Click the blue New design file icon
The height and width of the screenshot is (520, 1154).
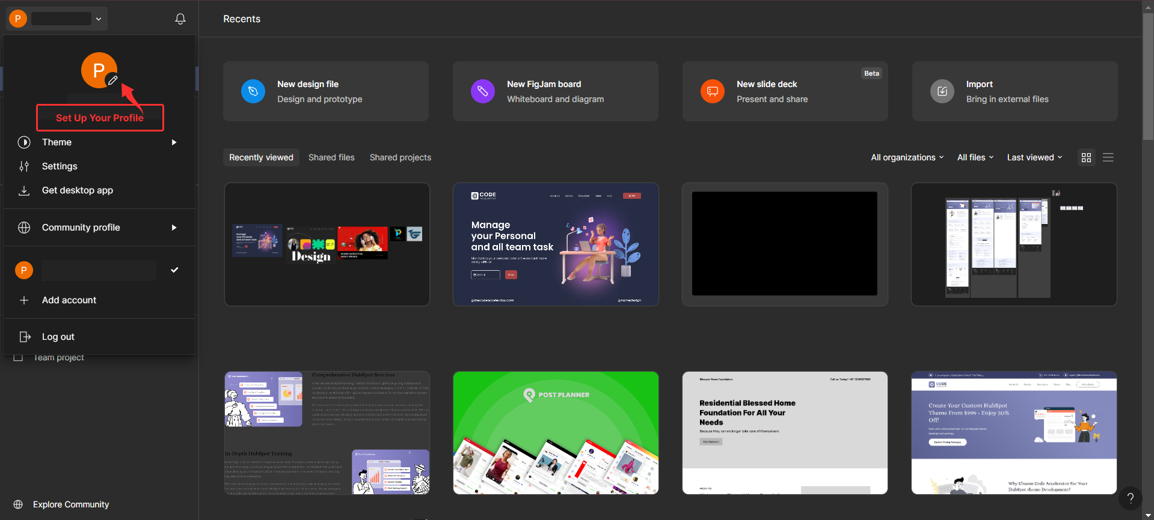pos(253,91)
